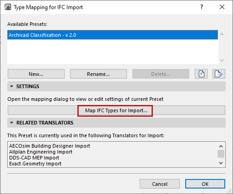Click translators list scroll down arrow
The width and height of the screenshot is (233, 194).
(221, 163)
